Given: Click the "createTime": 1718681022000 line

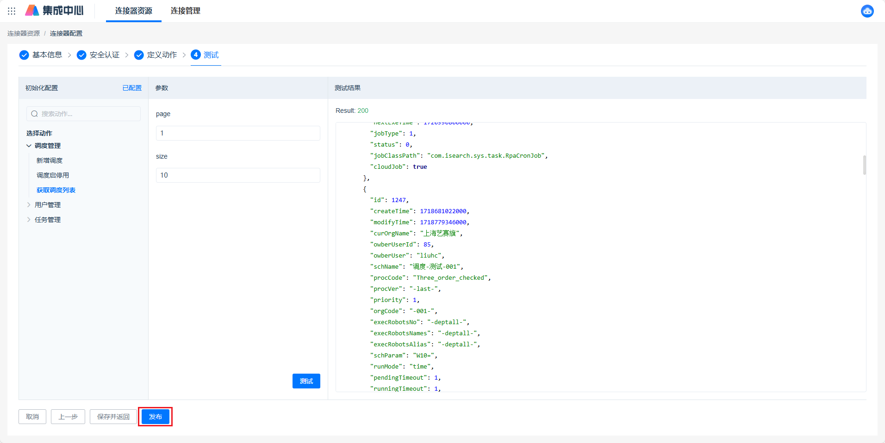Looking at the screenshot, I should (419, 211).
